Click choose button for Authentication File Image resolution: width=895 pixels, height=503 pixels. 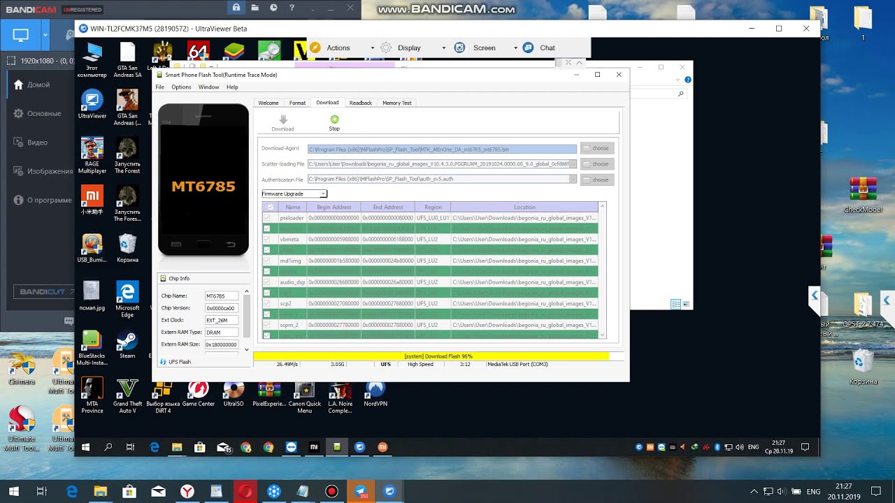tap(597, 180)
